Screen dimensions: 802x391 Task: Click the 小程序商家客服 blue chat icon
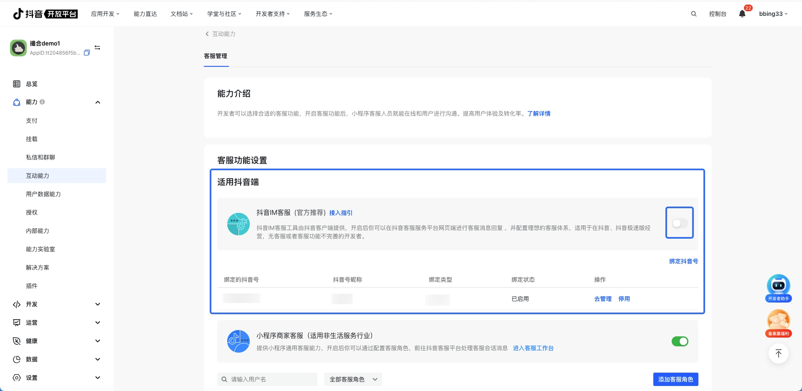pos(239,341)
